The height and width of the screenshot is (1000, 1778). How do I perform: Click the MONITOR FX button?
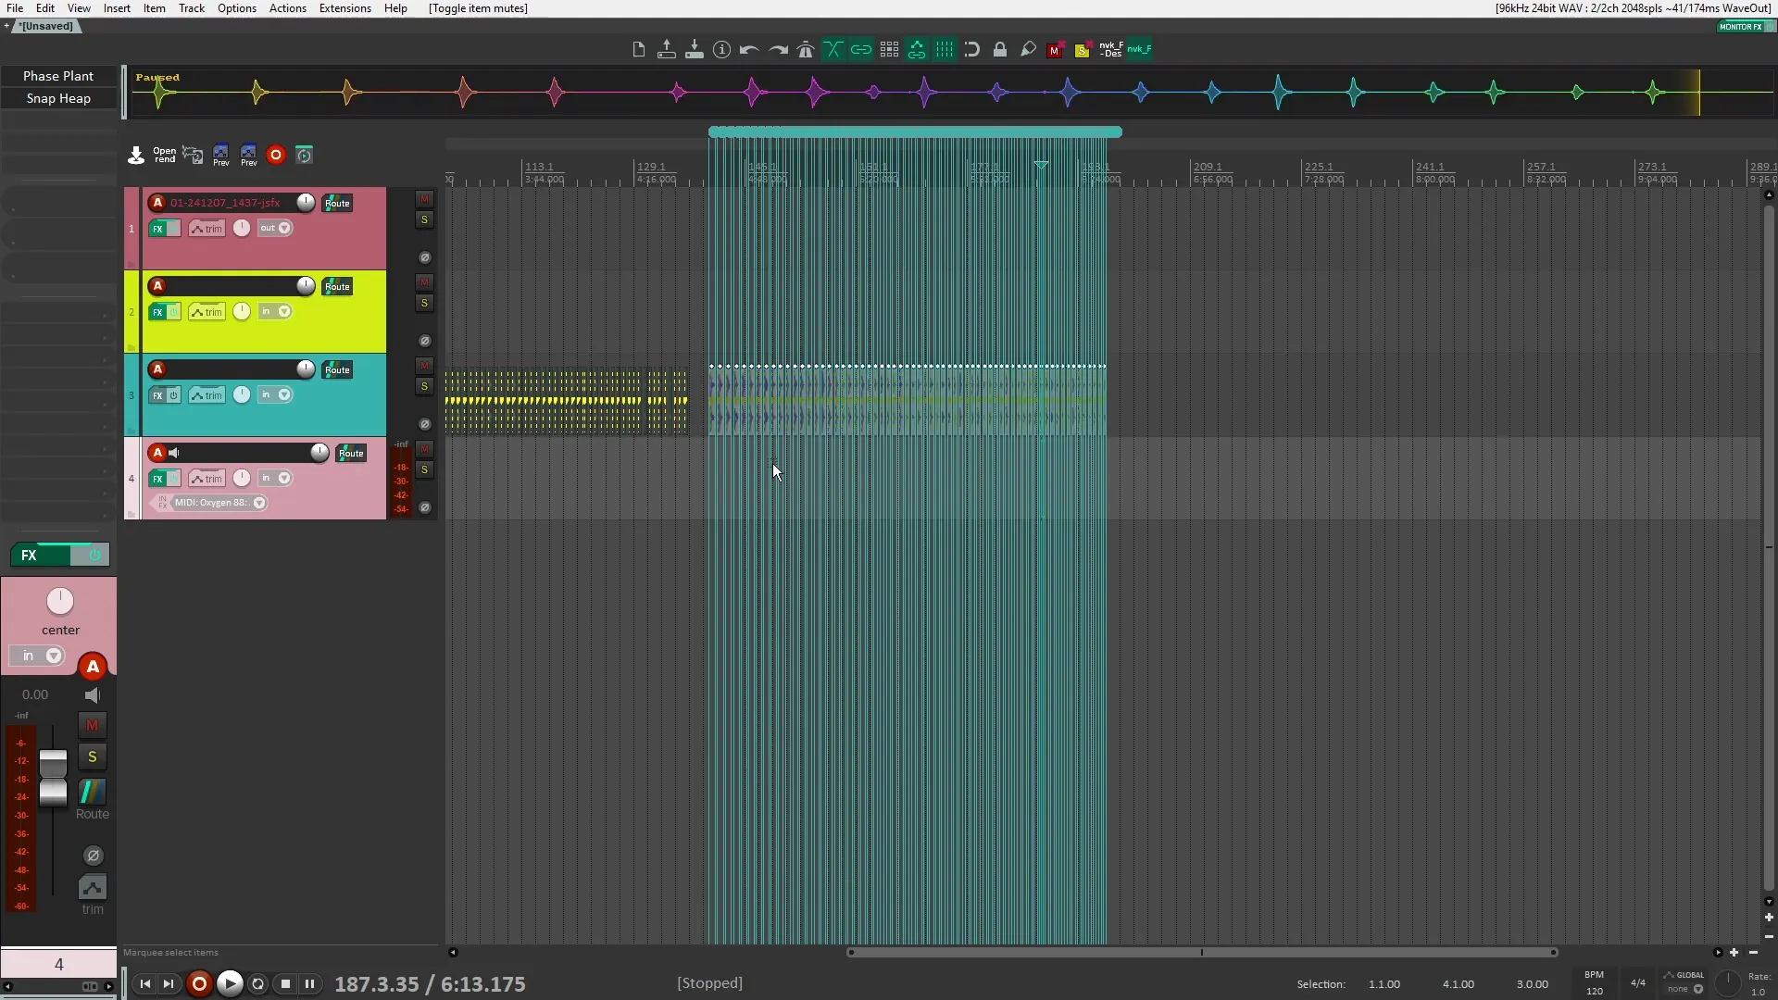point(1741,27)
